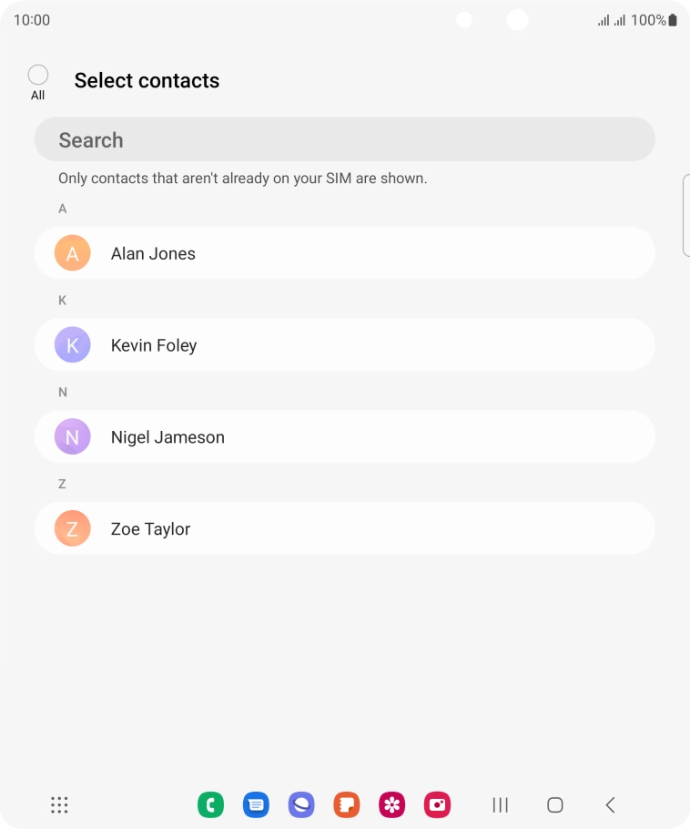Launch the Samsung Internet browser icon
690x829 pixels.
click(301, 804)
